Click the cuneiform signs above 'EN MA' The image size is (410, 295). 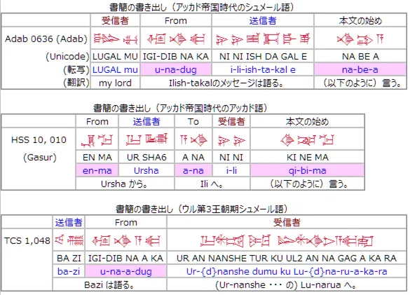coord(97,140)
